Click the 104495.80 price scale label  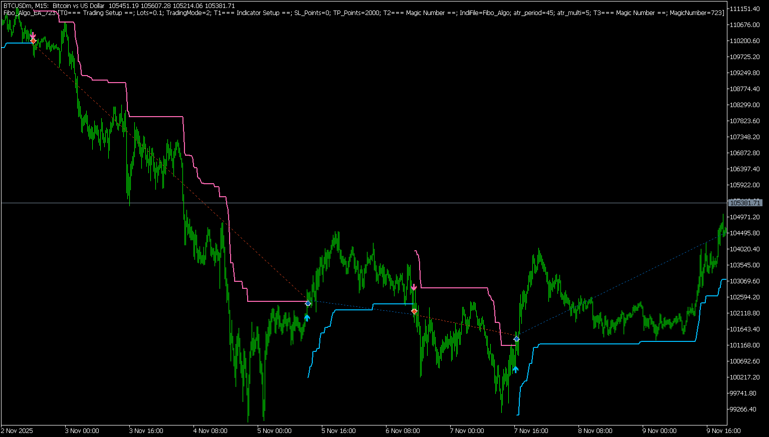[x=745, y=233]
